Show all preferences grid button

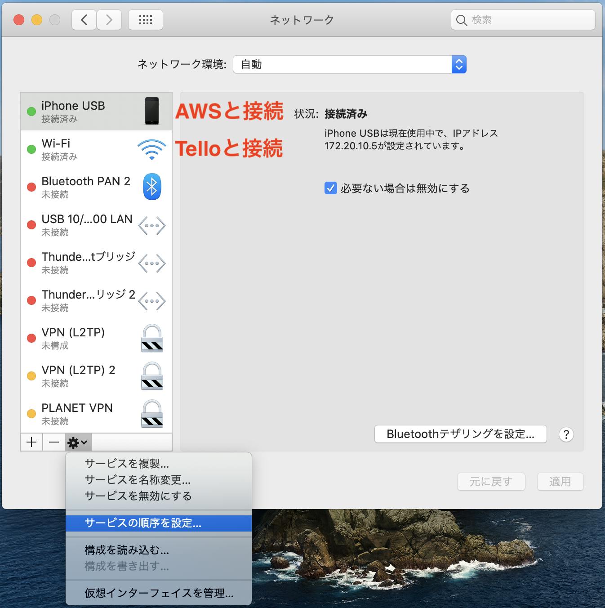(x=146, y=20)
